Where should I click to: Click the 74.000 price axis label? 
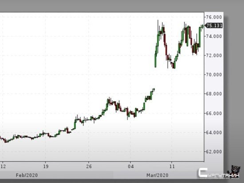click(x=214, y=36)
